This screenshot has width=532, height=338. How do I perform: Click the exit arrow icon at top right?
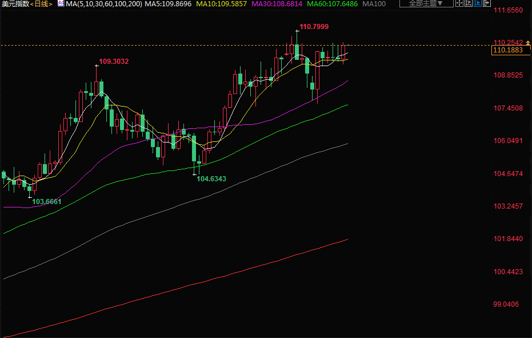pyautogui.click(x=487, y=4)
